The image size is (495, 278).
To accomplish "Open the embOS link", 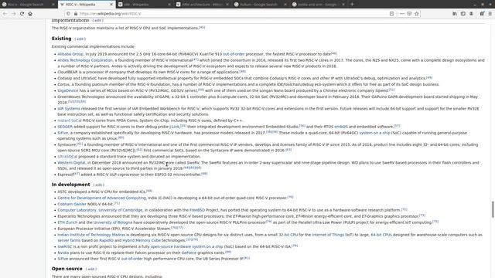I will click(x=341, y=127).
